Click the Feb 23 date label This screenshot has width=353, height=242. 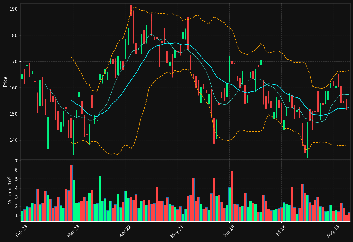click(x=22, y=231)
